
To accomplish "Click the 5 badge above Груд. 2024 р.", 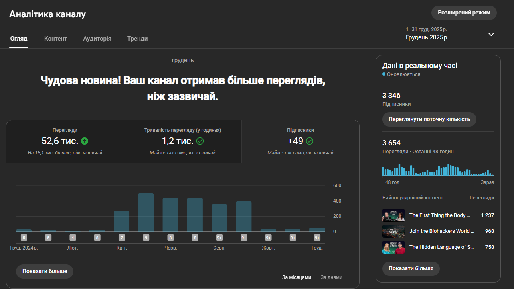I will 24,238.
